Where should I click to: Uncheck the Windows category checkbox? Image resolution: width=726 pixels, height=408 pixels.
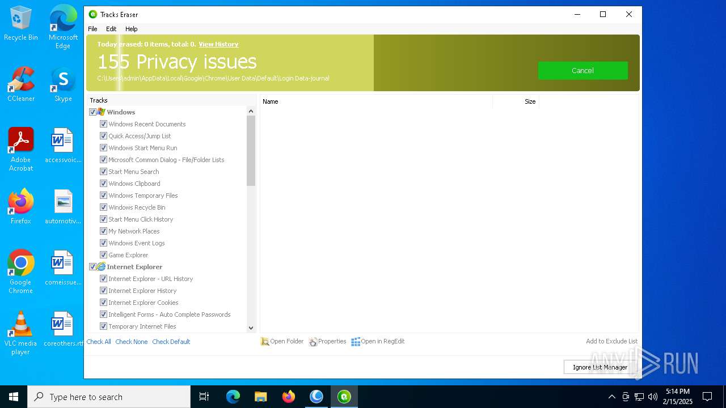pyautogui.click(x=92, y=112)
